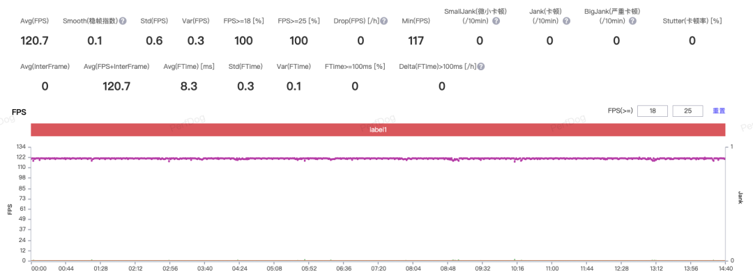Click the 重置 reset link

point(719,111)
